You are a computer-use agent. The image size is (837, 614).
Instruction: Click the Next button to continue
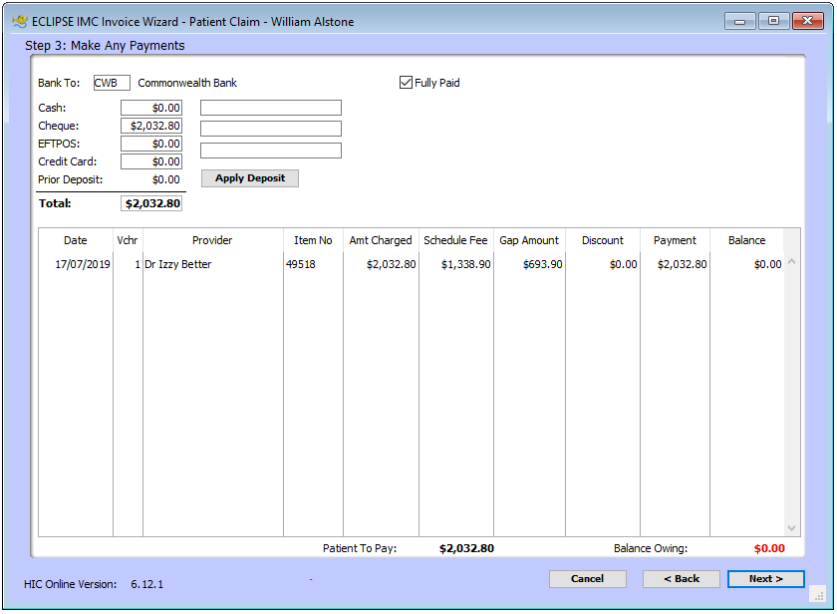(765, 579)
